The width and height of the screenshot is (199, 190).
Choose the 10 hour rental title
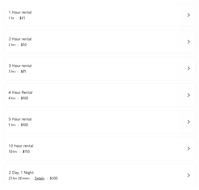pyautogui.click(x=21, y=146)
